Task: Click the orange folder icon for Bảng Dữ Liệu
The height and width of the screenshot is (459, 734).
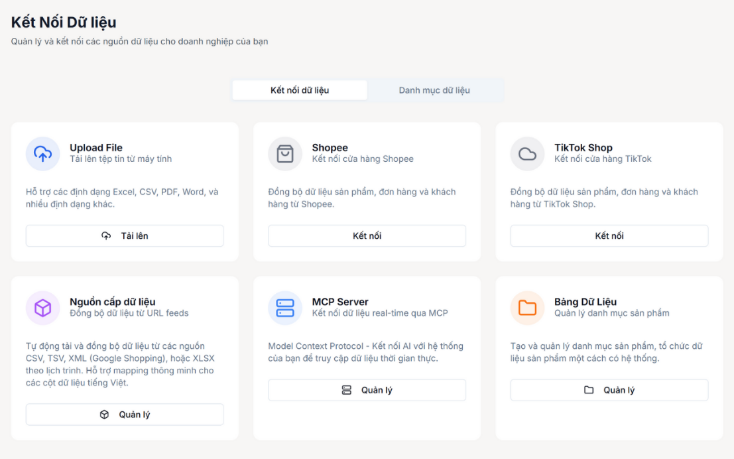Action: [x=527, y=308]
